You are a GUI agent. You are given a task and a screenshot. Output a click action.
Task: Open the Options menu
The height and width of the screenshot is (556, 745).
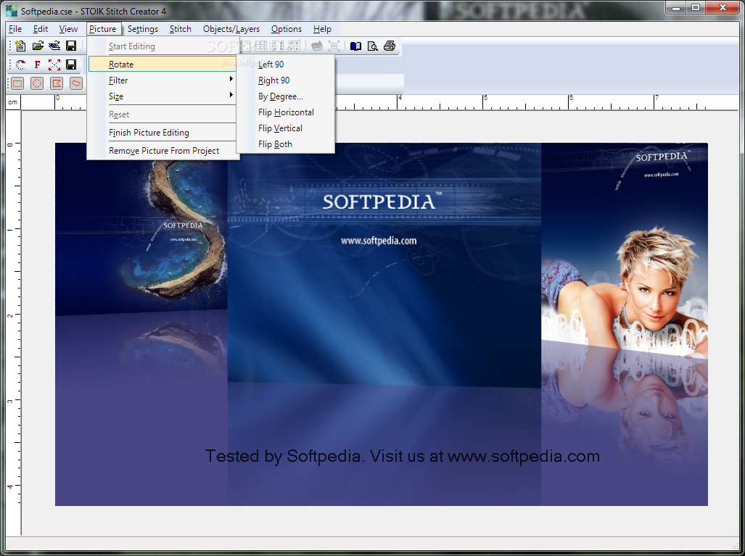pos(287,29)
